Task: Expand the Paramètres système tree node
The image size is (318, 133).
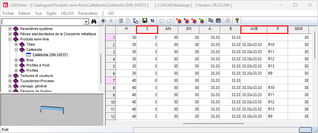Action: (x=10, y=29)
